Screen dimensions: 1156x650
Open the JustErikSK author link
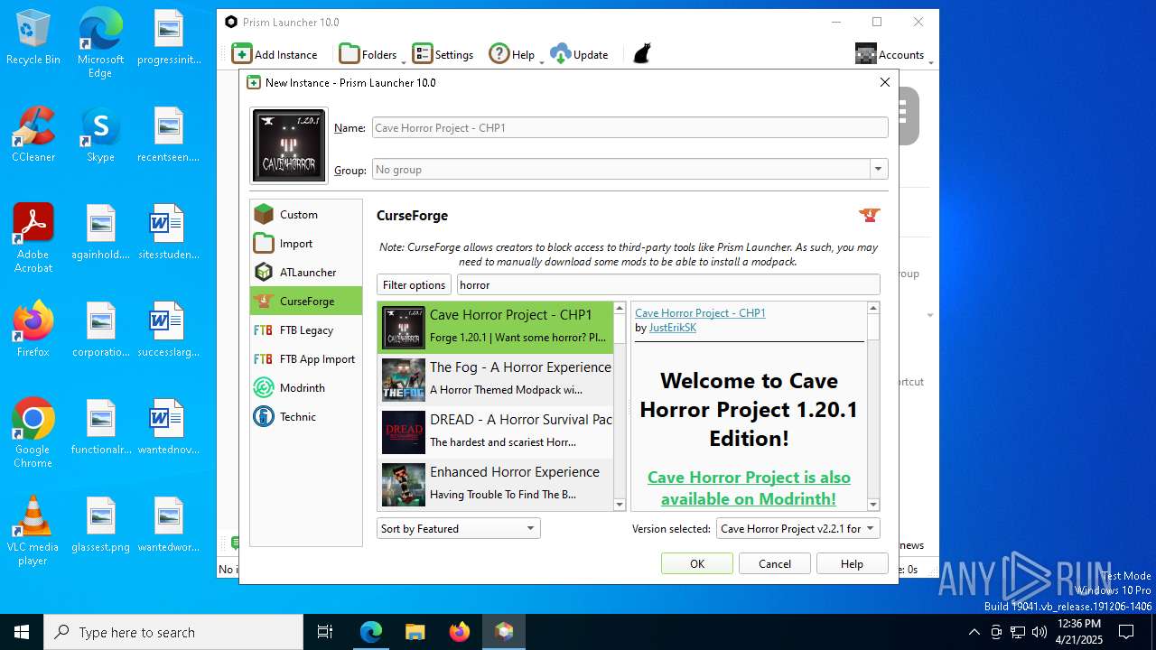[x=673, y=328]
